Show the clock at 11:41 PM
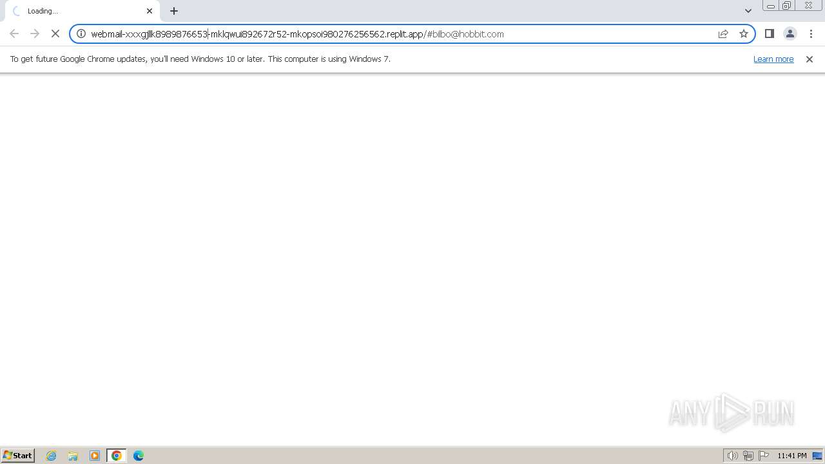 click(x=791, y=456)
